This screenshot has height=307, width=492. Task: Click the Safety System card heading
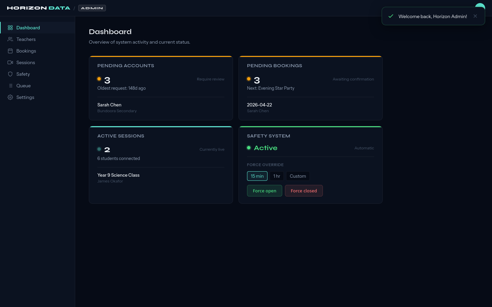pos(269,136)
